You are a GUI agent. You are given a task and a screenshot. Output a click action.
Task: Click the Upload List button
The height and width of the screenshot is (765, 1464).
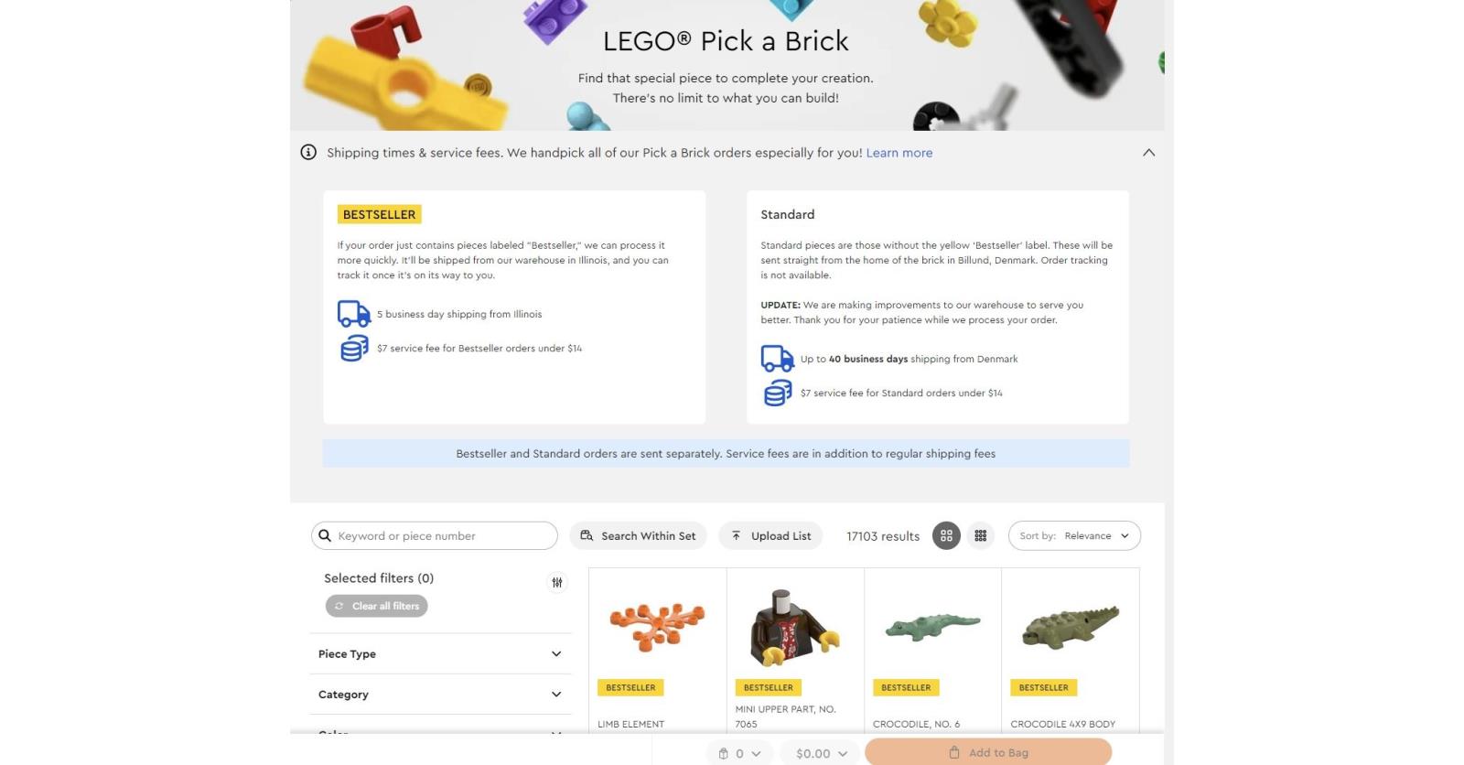click(x=770, y=535)
